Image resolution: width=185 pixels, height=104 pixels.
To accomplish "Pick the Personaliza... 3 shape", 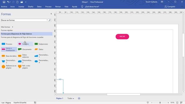I will [25, 61].
